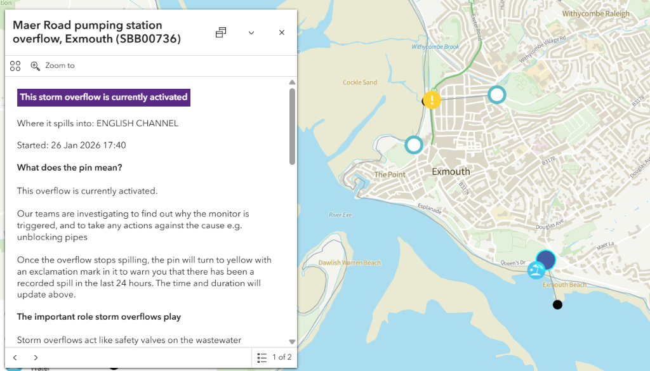Viewport: 650px width, 371px height.
Task: Go to the previous feature
Action: pos(15,358)
